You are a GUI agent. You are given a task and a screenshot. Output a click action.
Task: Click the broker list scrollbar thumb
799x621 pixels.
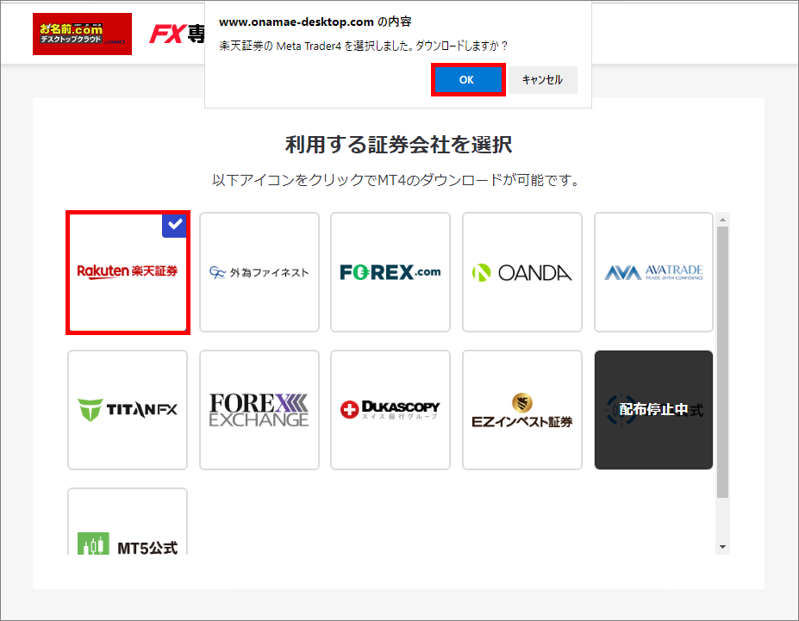(x=722, y=362)
